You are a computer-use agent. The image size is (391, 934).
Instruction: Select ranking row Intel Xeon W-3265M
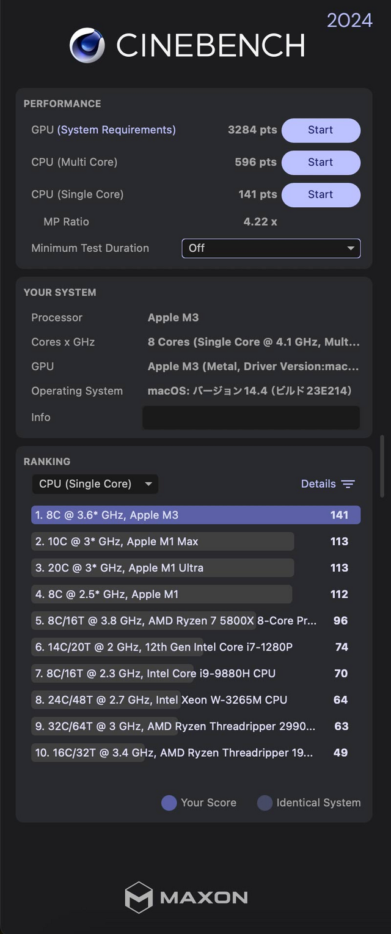[x=195, y=700]
